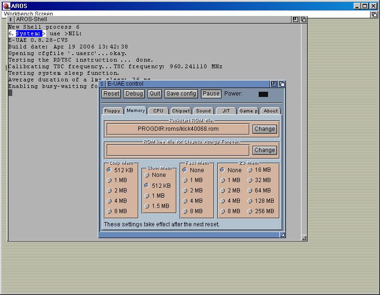Close the E-UAE control window gadget
Viewport: 380px width, 295px height.
[x=102, y=84]
